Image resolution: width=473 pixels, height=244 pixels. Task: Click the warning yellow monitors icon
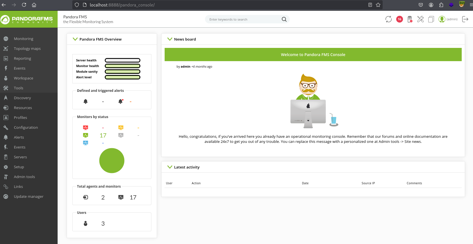121,128
